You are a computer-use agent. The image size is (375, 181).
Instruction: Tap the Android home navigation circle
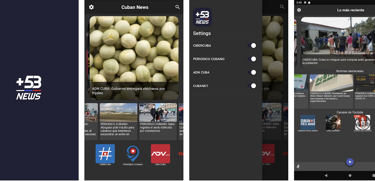[350, 175]
